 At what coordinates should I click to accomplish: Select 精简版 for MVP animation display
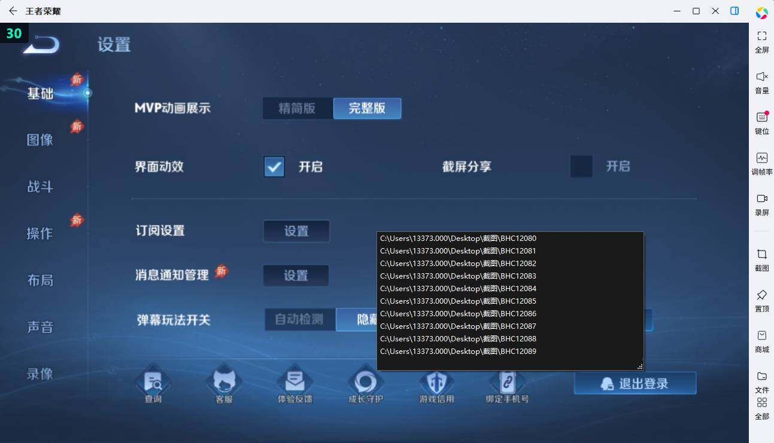pyautogui.click(x=298, y=108)
